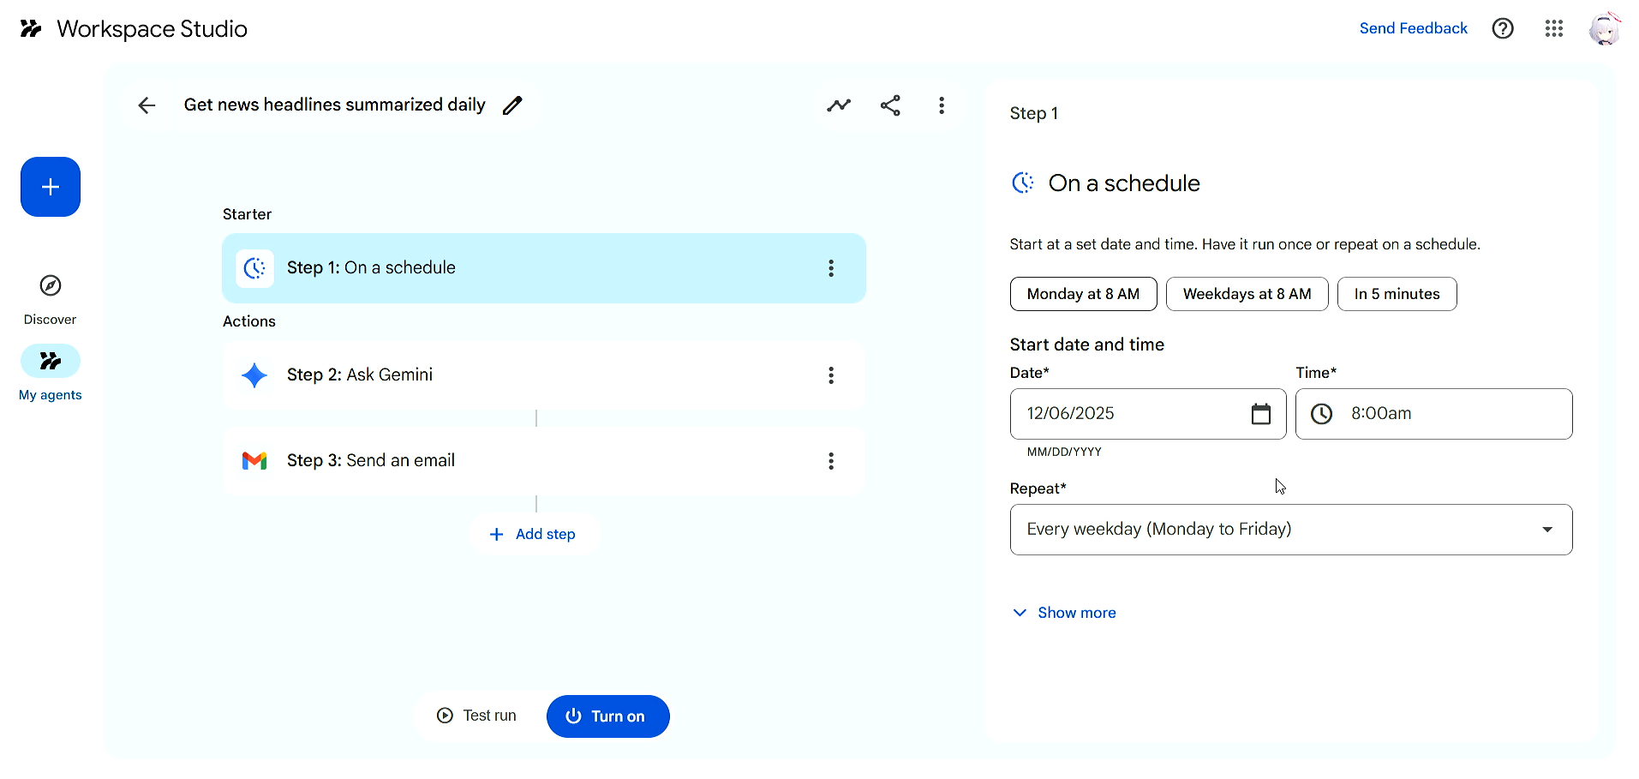This screenshot has height=779, width=1639.
Task: Turn on the agent
Action: pos(607,716)
